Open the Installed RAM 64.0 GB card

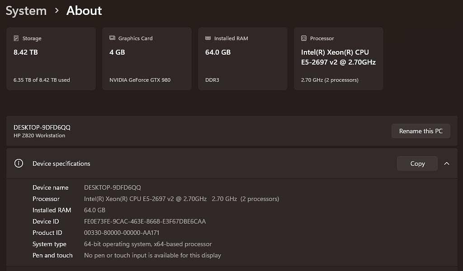tap(243, 59)
